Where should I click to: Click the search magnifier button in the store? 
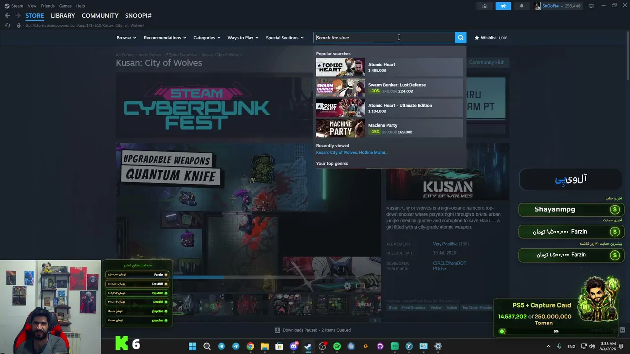460,37
